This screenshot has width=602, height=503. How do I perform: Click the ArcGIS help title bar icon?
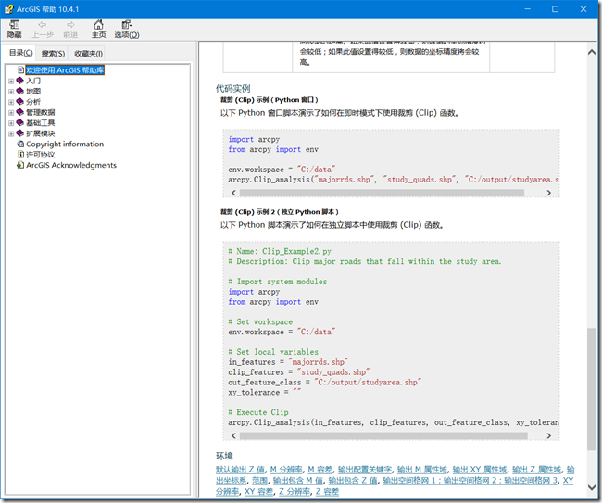[9, 9]
